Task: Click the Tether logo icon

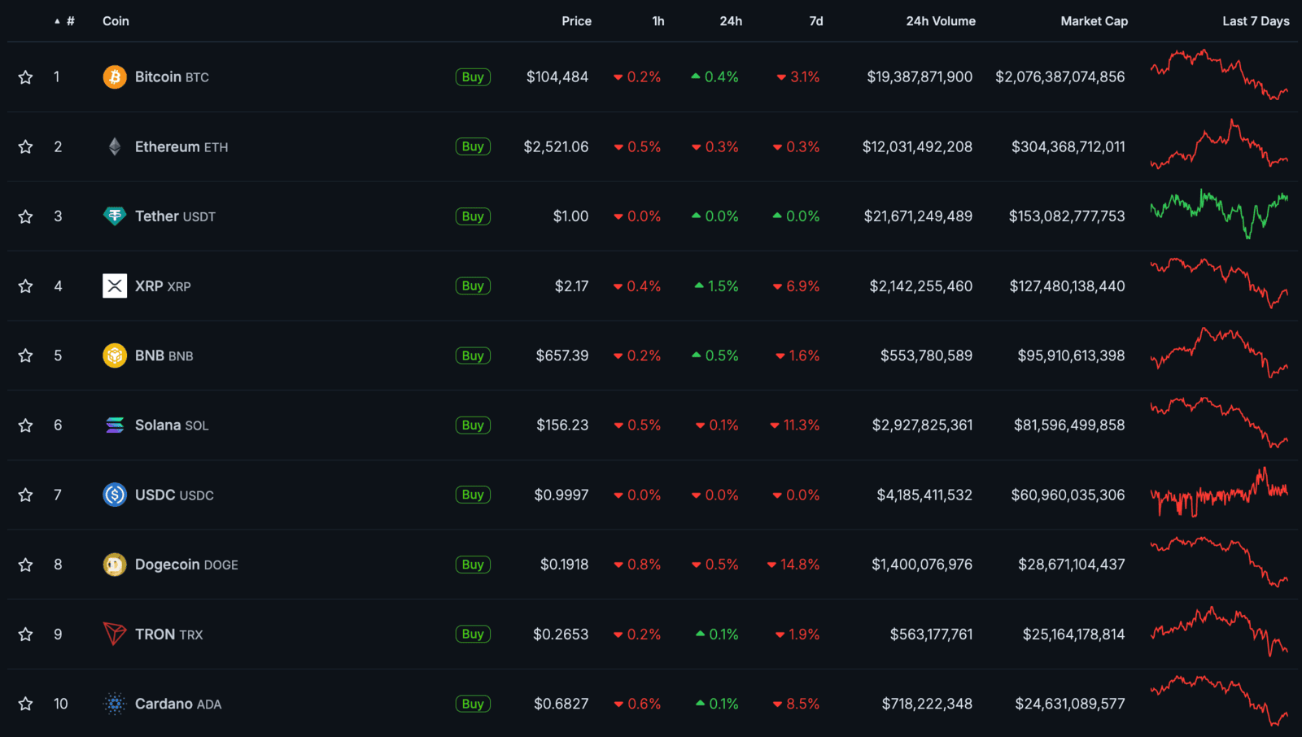Action: click(x=115, y=216)
